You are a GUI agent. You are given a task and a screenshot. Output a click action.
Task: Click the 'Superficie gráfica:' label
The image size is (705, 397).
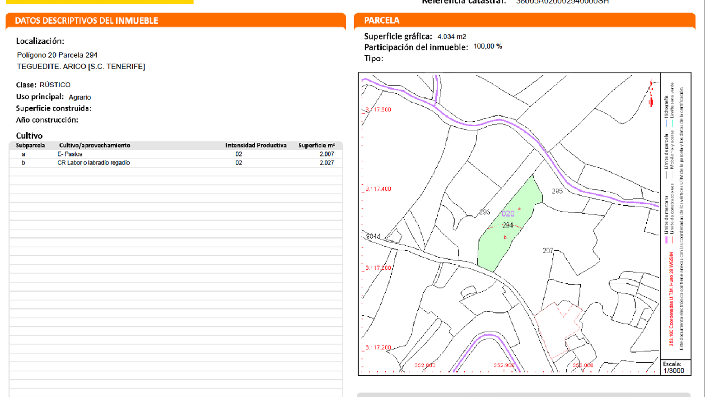(x=398, y=37)
